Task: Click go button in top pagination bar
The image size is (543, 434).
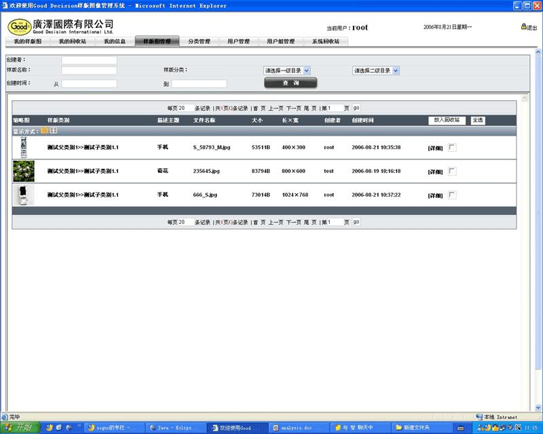Action: pyautogui.click(x=356, y=108)
